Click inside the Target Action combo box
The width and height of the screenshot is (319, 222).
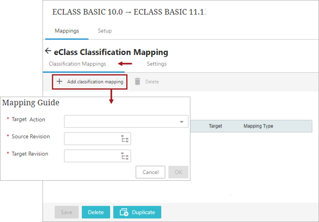(126, 122)
